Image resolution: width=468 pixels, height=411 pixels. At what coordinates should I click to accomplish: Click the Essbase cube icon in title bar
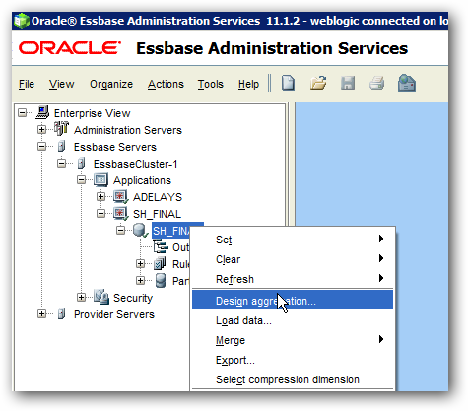pos(22,21)
